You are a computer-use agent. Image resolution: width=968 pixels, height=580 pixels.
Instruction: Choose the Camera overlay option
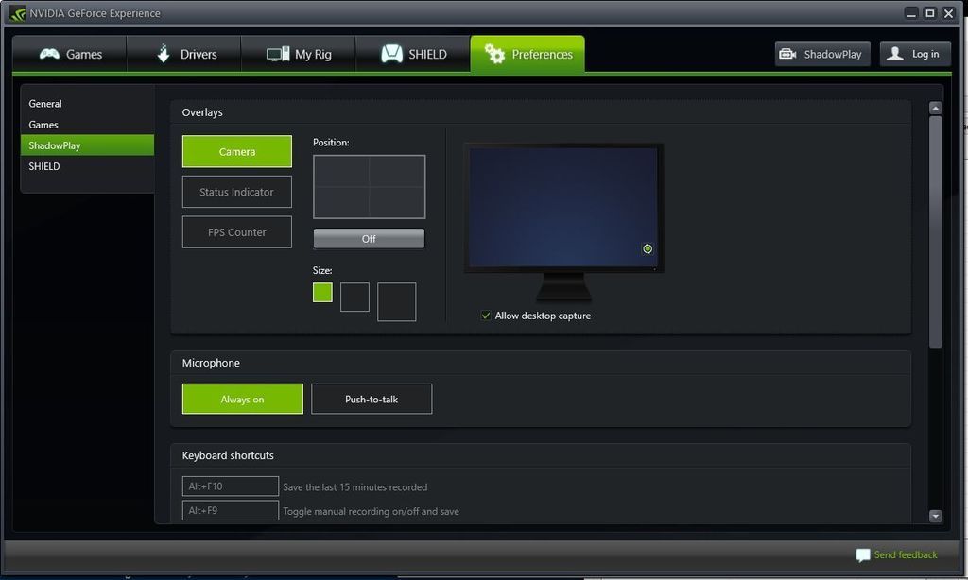coord(237,151)
